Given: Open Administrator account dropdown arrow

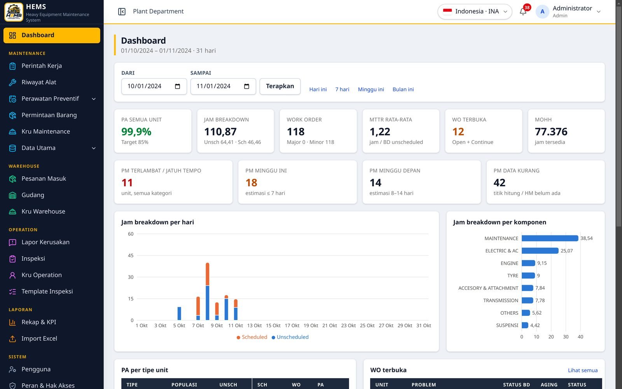Looking at the screenshot, I should 599,12.
